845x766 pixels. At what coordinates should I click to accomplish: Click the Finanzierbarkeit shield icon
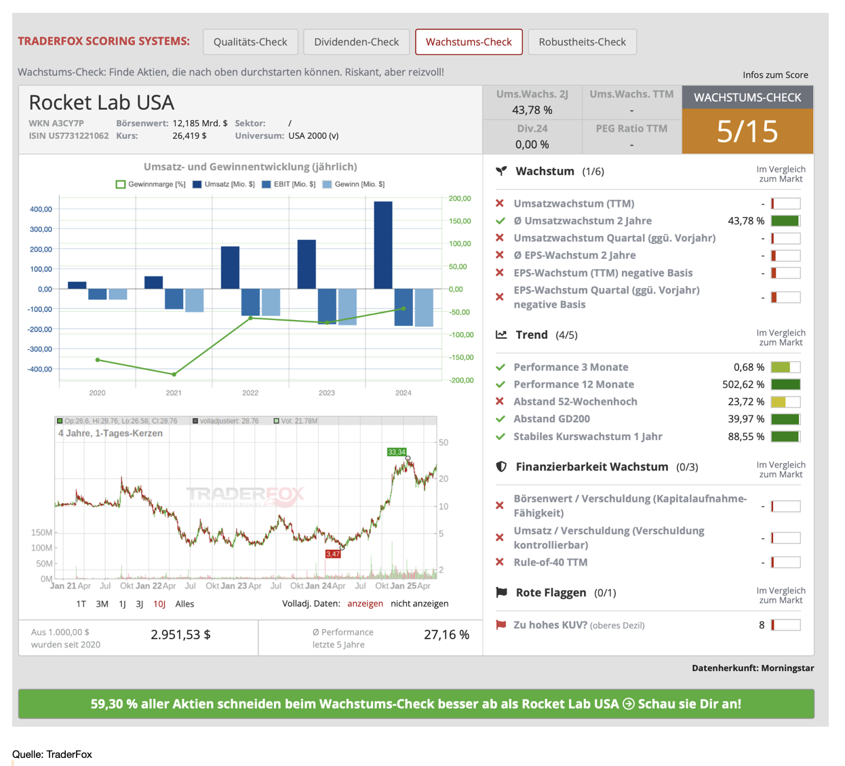point(501,466)
